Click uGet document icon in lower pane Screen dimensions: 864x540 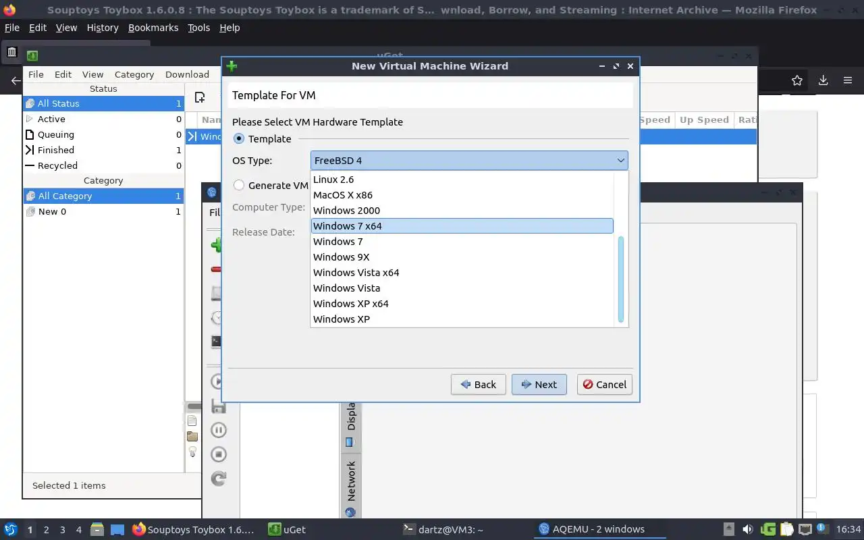(192, 421)
